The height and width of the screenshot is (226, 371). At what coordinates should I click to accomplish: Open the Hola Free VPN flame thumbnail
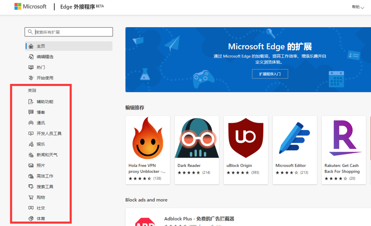(x=148, y=138)
